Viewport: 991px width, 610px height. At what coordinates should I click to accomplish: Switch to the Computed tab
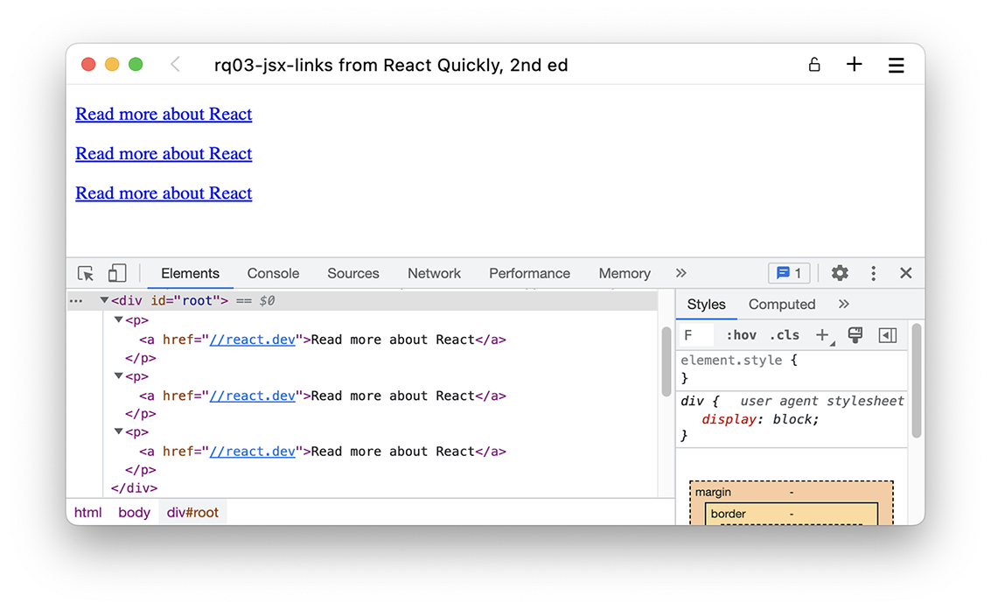(782, 305)
